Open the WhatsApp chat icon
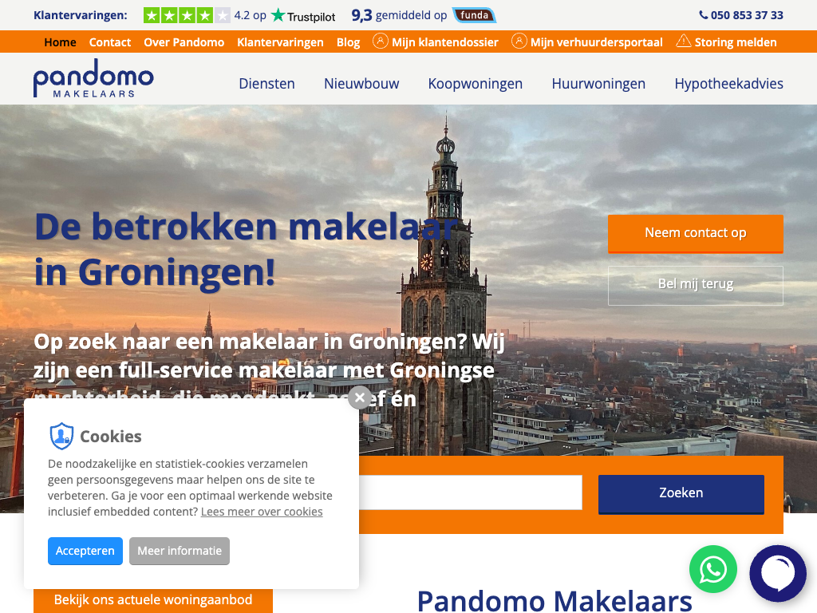Screen dimensions: 817x613 pos(712,569)
